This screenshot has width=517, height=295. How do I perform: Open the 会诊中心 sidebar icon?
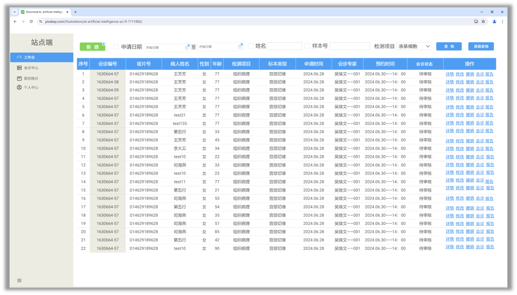point(19,68)
